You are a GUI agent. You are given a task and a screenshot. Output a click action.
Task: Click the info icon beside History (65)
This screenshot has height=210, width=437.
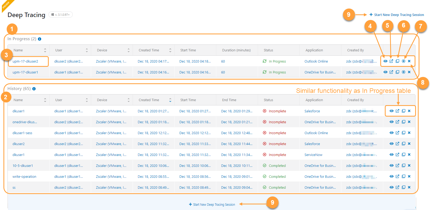(x=34, y=89)
